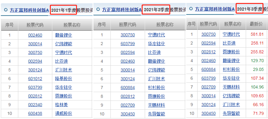Click code 300124 in 2季度 table
Image resolution: width=268 pixels, height=119 pixels.
[x=128, y=79]
